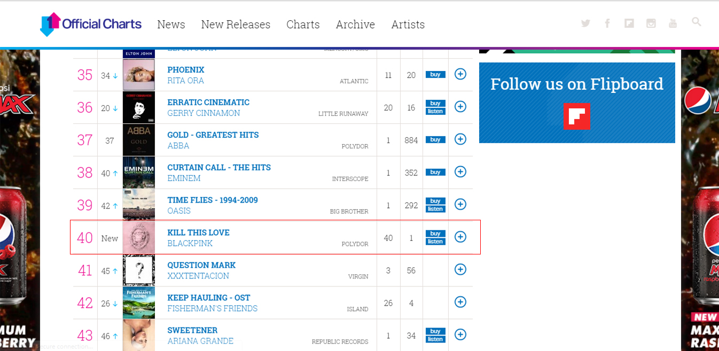Image resolution: width=719 pixels, height=351 pixels.
Task: Click the ABBA Gold album cover
Action: click(139, 140)
